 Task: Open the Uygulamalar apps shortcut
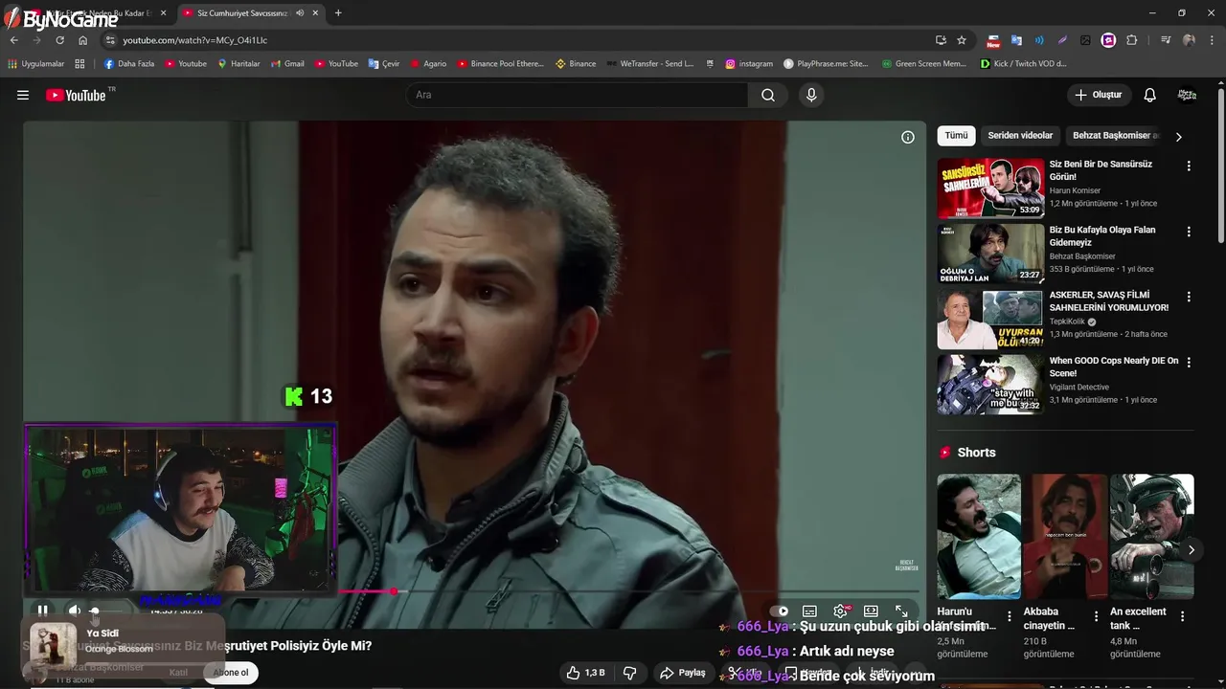pyautogui.click(x=35, y=64)
